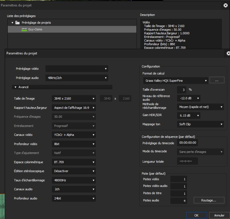Click the Pistes audio count field
This screenshot has width=230, height=219.
point(178,200)
